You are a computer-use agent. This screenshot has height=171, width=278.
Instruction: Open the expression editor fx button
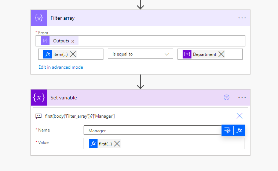(239, 130)
